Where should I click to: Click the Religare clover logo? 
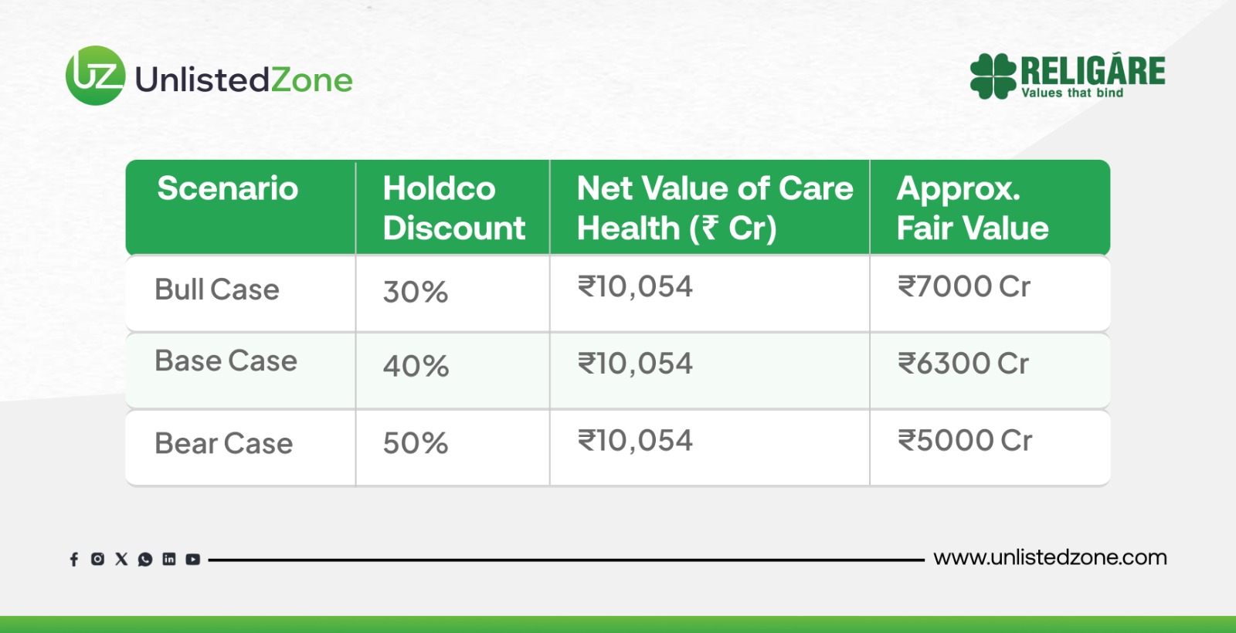(993, 76)
